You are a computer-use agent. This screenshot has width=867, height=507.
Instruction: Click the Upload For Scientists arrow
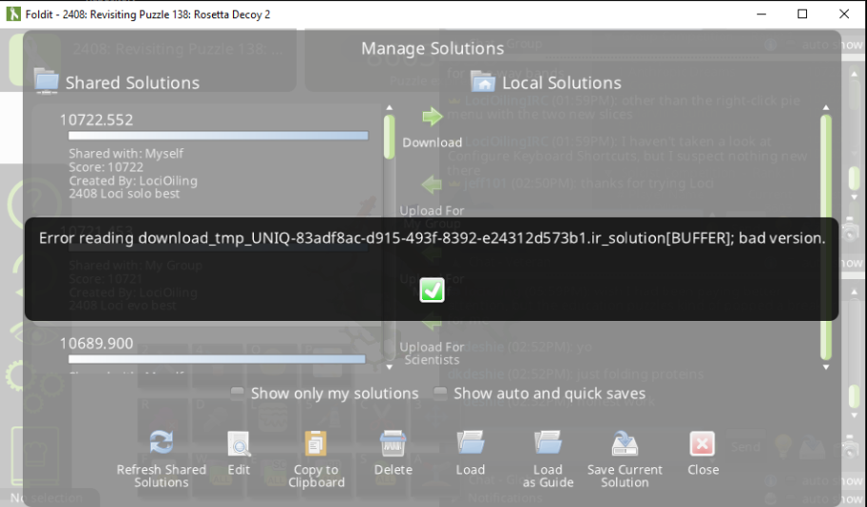coord(431,322)
